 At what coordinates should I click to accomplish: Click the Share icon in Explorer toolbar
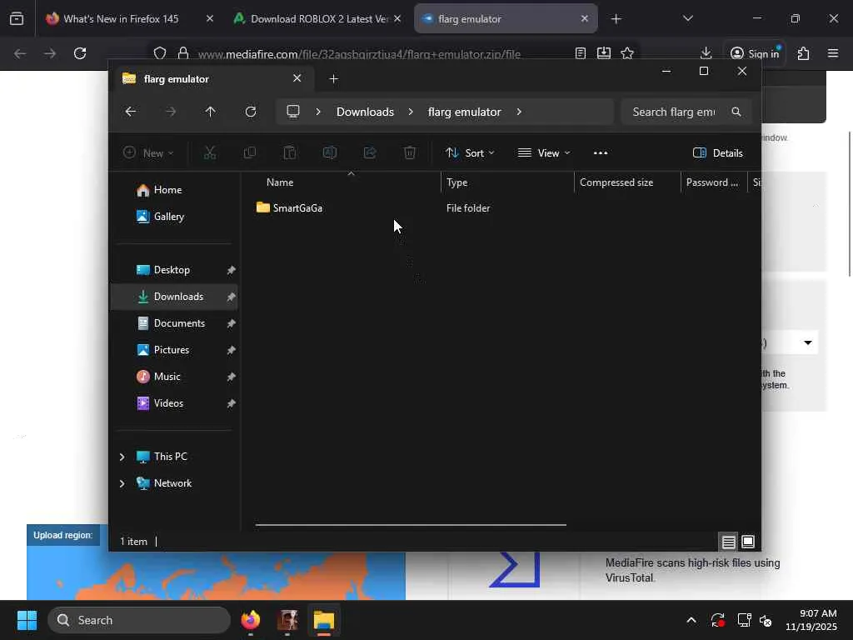370,153
